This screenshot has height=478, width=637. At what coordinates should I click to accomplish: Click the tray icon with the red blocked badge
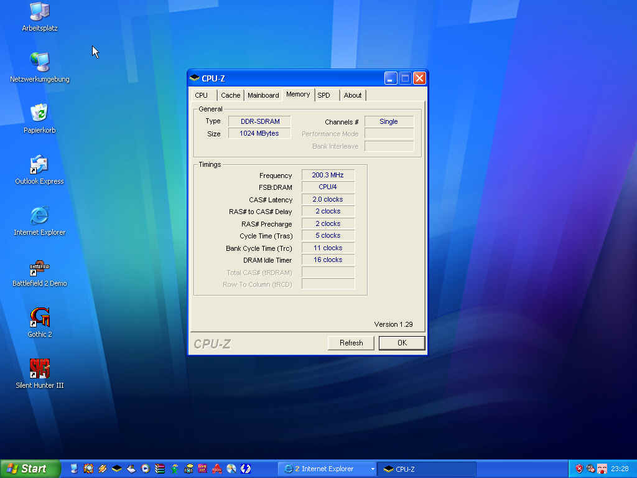click(590, 469)
